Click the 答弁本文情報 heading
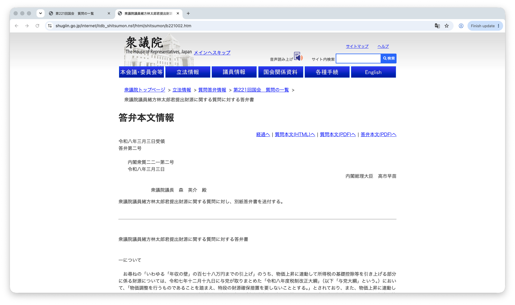This screenshot has height=305, width=515. [x=146, y=118]
